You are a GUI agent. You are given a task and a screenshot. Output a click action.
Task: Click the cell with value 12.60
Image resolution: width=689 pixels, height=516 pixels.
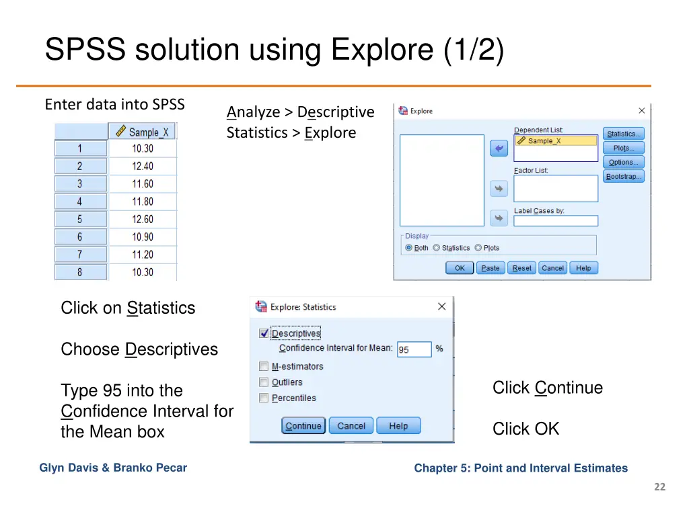(143, 219)
